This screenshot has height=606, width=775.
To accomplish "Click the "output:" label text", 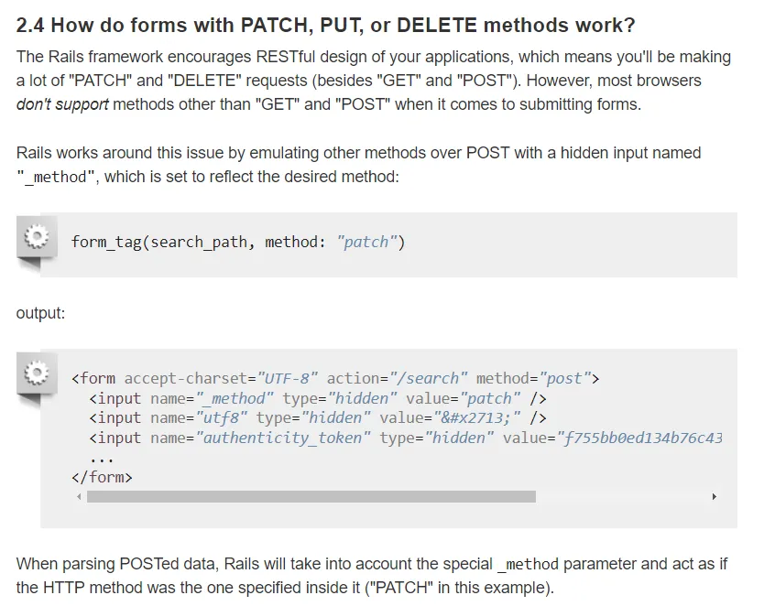I will point(40,313).
